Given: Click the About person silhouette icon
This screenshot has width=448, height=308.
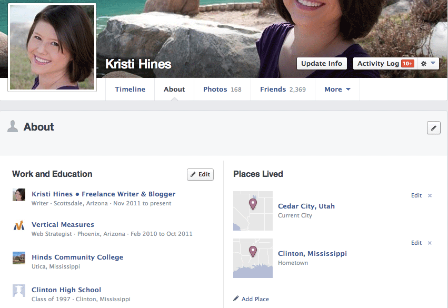Looking at the screenshot, I should pyautogui.click(x=12, y=126).
